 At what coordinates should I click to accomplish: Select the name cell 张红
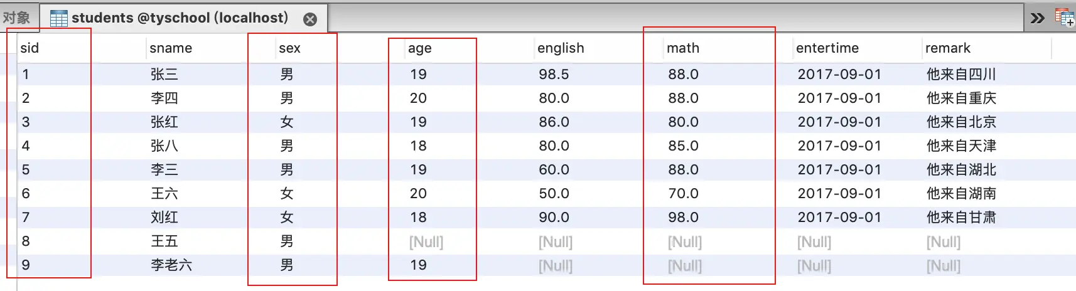point(164,122)
